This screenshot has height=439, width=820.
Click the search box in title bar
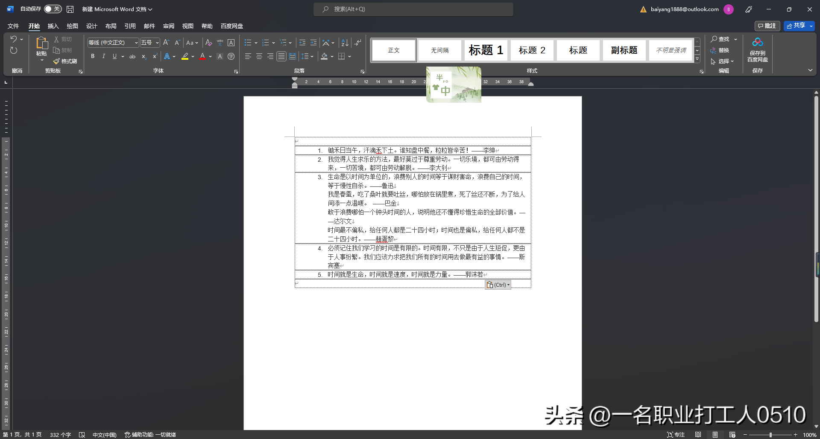point(413,9)
